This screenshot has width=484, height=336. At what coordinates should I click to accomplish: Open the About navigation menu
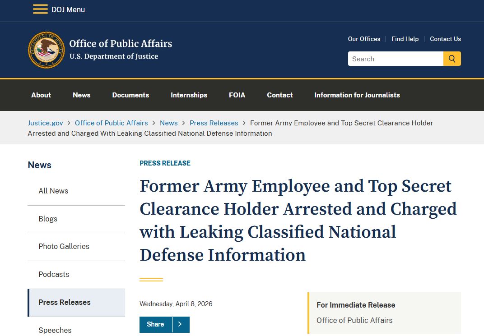pos(41,95)
